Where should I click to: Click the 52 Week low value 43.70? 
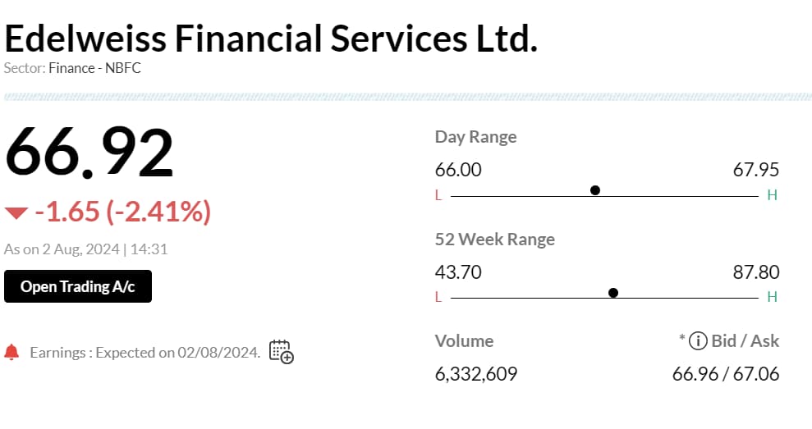(458, 272)
